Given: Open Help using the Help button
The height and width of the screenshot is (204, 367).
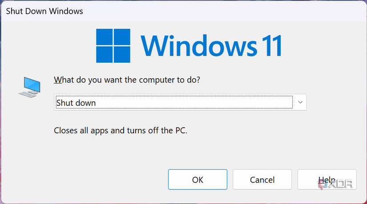Looking at the screenshot, I should tap(327, 180).
